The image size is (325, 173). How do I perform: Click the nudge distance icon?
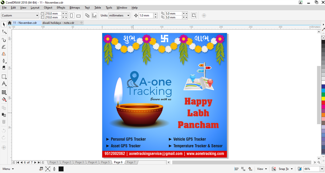136,16
